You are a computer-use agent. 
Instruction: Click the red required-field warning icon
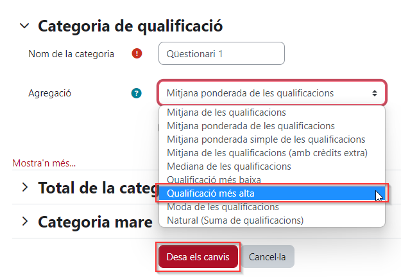tap(137, 53)
